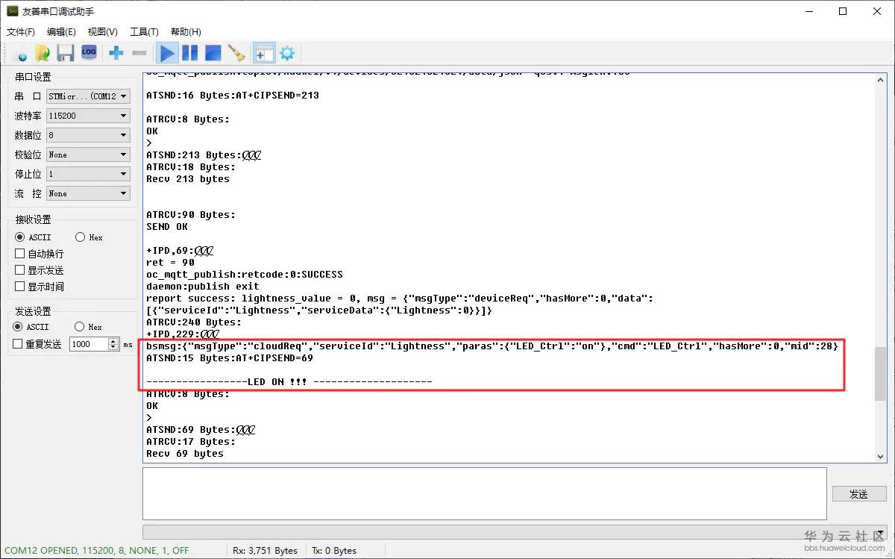Decrease repeat interval with down stepper arrow

click(113, 347)
